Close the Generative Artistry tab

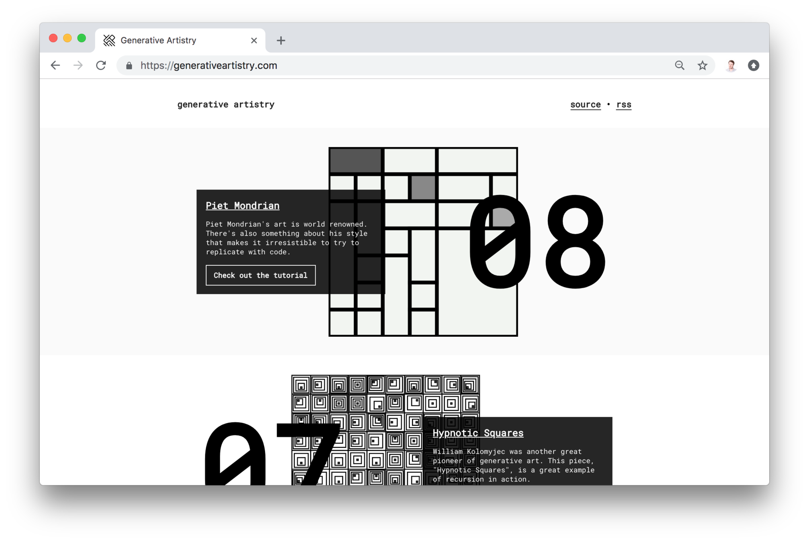[x=254, y=41]
